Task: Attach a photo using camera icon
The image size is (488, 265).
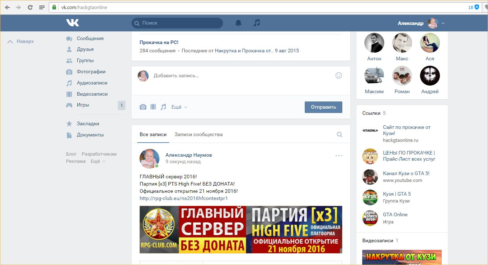Action: (x=143, y=107)
